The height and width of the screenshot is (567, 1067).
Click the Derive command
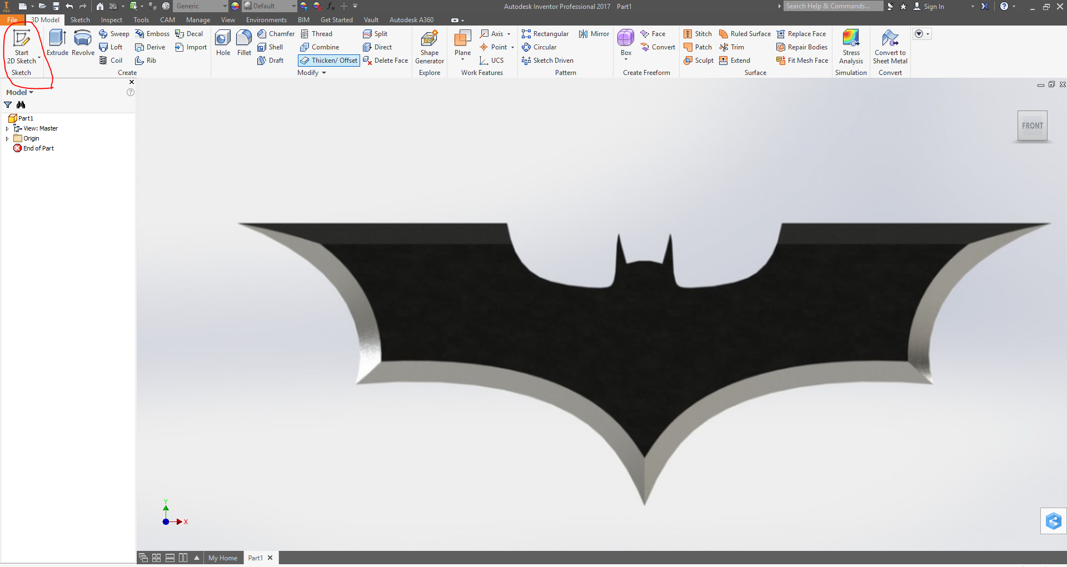(x=150, y=47)
